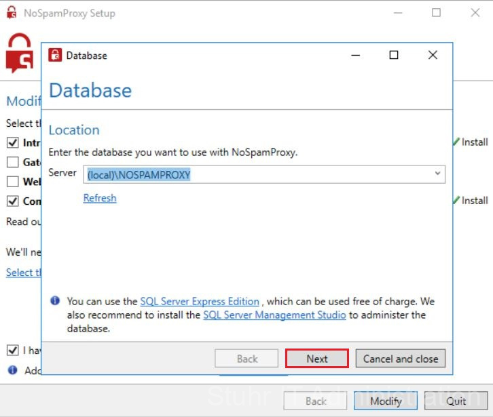Open the SQL Server Management Studio link
This screenshot has width=493, height=417.
click(x=274, y=315)
